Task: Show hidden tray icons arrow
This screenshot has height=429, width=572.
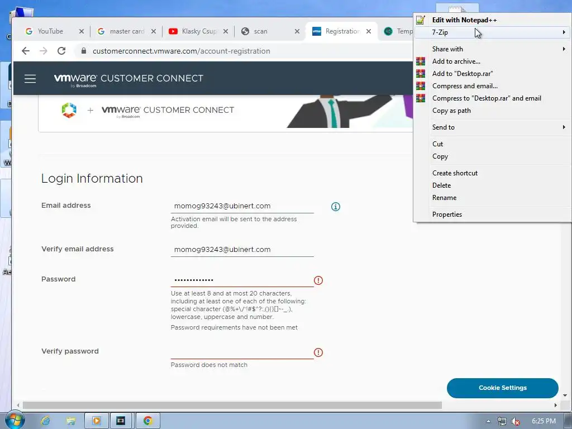Action: point(488,421)
